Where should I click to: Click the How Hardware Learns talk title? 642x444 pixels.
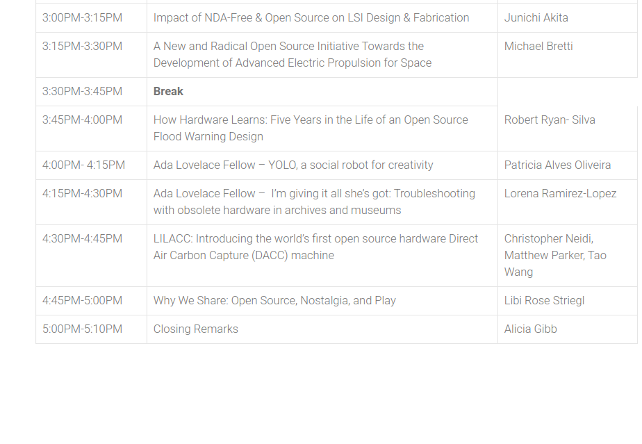tap(311, 128)
